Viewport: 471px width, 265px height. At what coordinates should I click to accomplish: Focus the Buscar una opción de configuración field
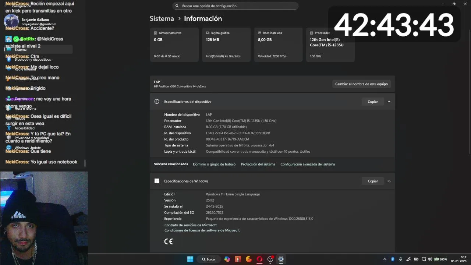click(235, 6)
